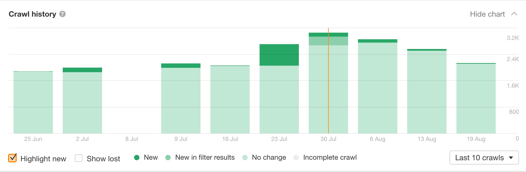This screenshot has width=526, height=172.
Task: Click the Hide chart link
Action: [x=487, y=14]
